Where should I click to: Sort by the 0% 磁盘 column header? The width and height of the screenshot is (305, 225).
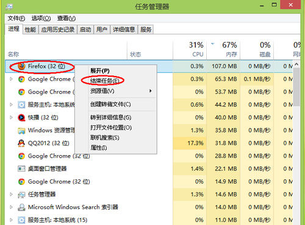click(257, 50)
